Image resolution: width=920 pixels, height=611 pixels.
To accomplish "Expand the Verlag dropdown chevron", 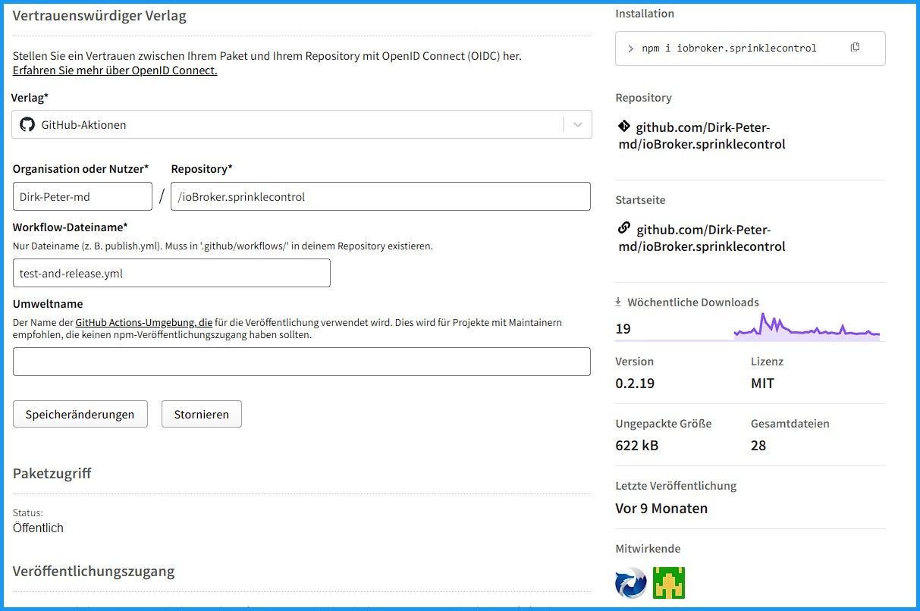I will tap(578, 125).
